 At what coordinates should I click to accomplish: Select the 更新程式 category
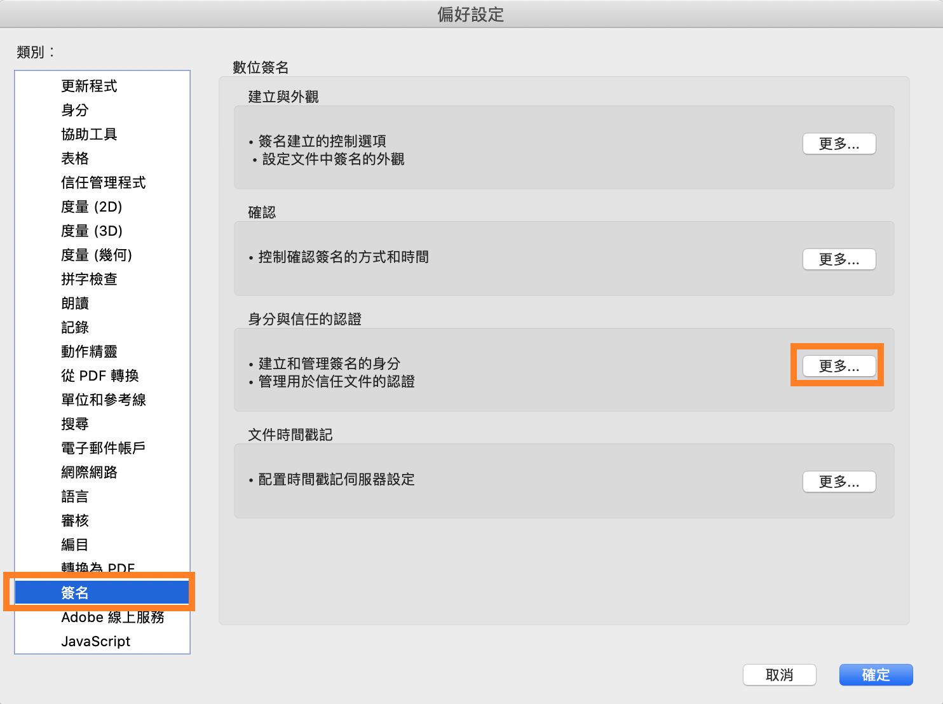(102, 86)
